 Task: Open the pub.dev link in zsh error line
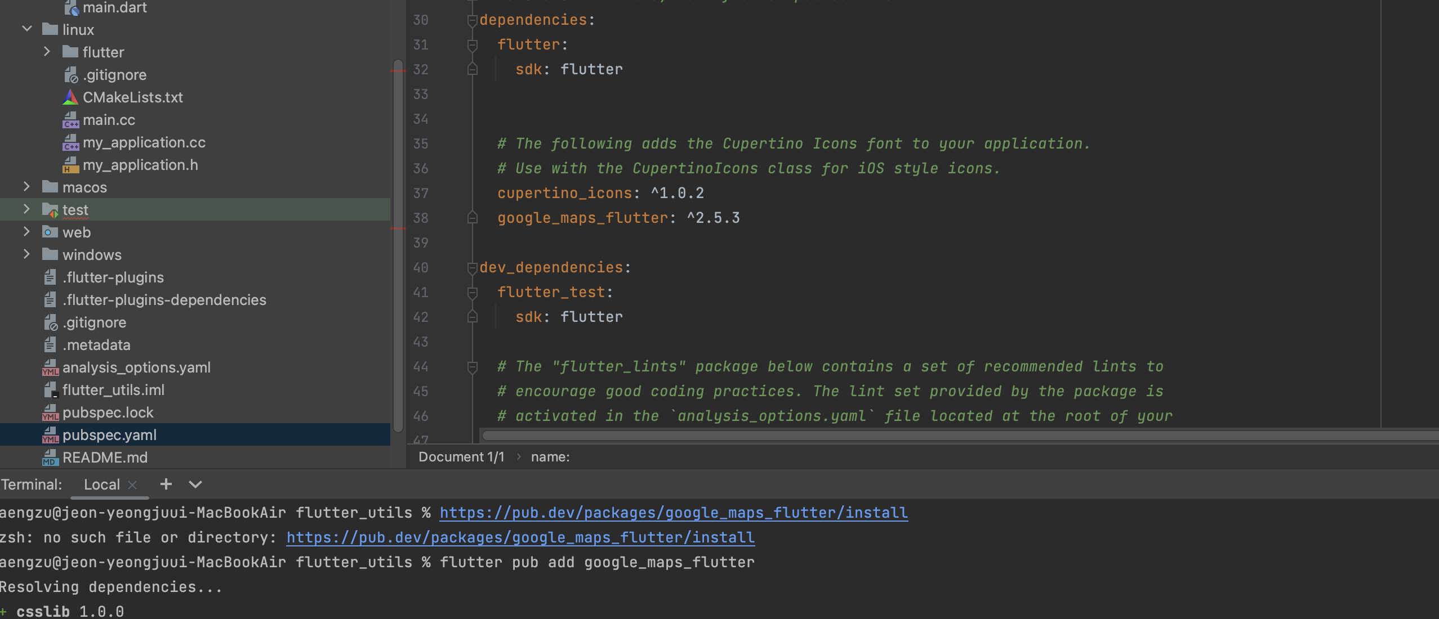click(520, 537)
